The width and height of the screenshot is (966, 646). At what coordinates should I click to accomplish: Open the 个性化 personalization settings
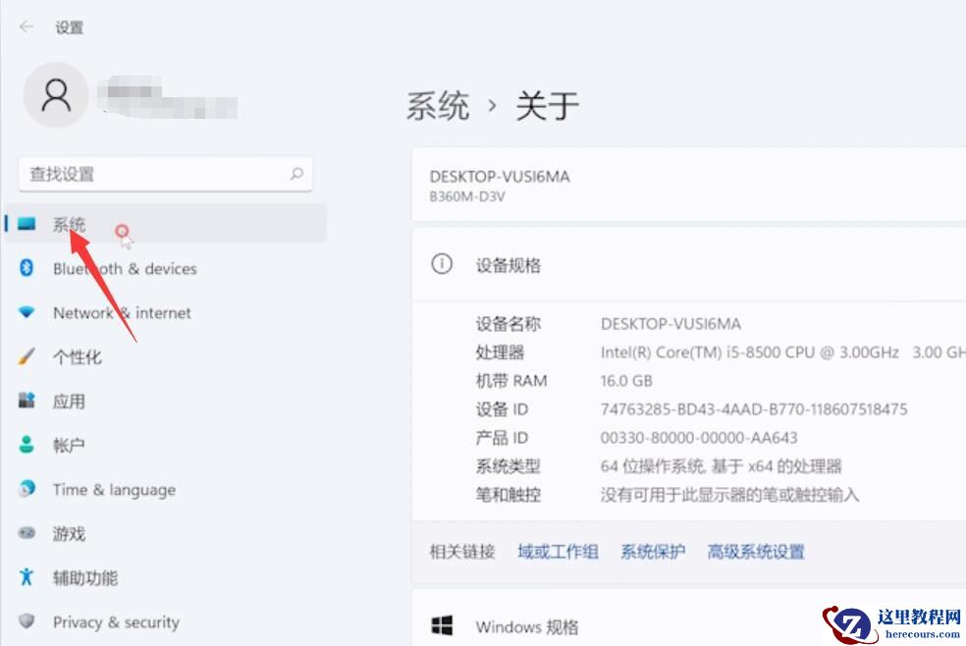[x=77, y=356]
